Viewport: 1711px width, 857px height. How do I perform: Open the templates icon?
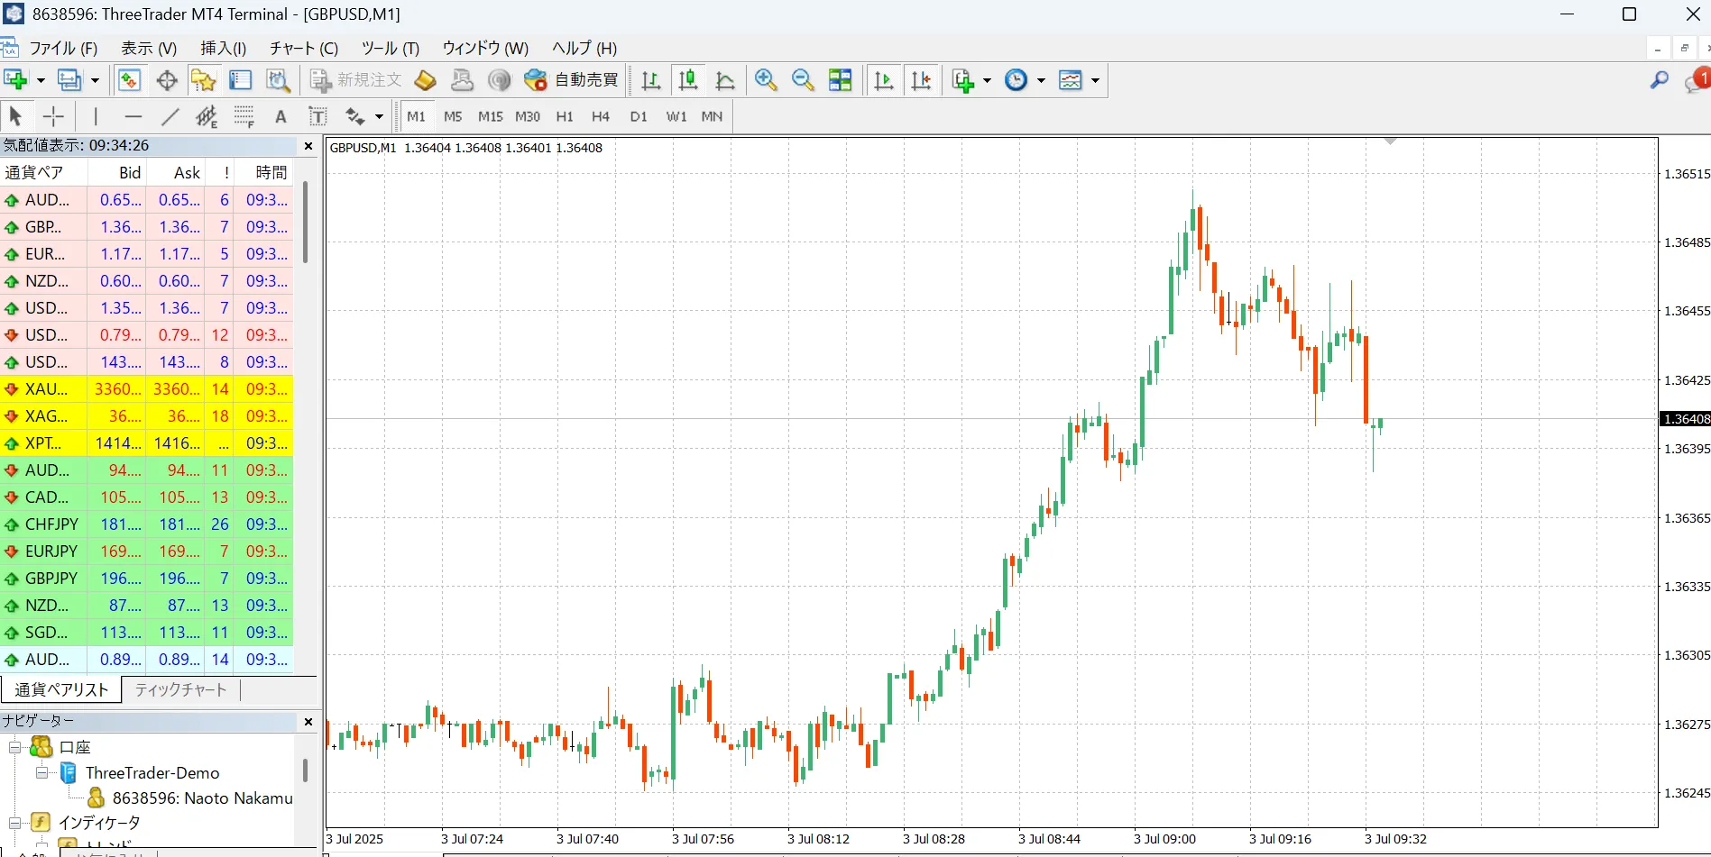point(1071,80)
